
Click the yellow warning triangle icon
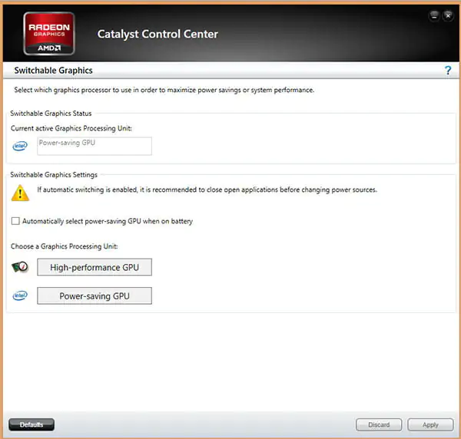pos(20,193)
